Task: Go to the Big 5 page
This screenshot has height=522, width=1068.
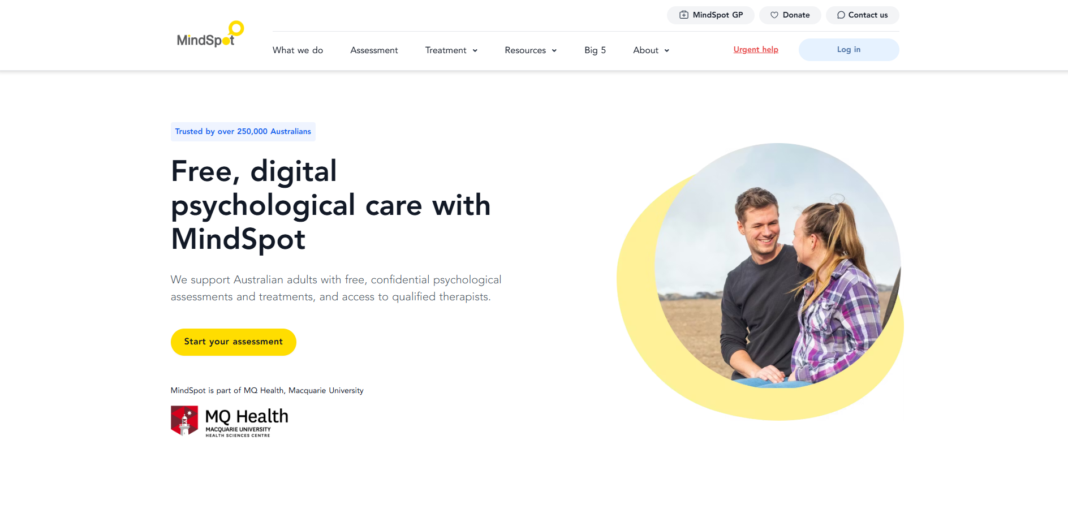Action: tap(595, 50)
